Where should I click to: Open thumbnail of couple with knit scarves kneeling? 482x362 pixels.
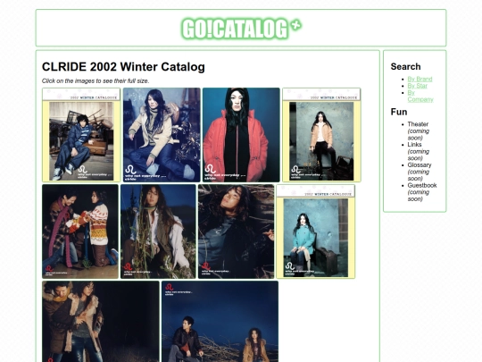(x=80, y=232)
